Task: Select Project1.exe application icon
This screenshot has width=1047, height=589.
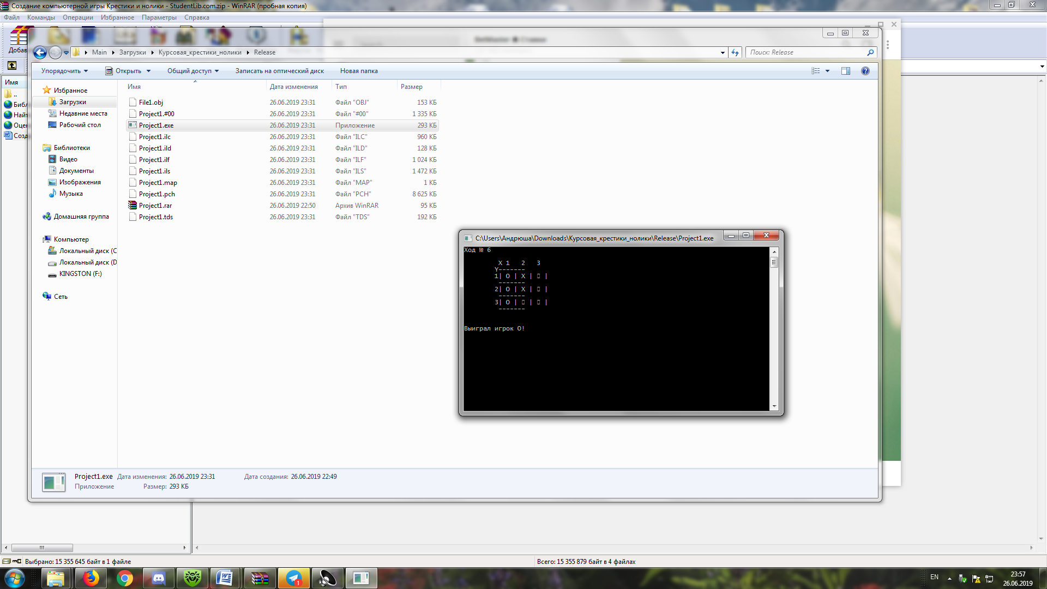Action: point(133,125)
